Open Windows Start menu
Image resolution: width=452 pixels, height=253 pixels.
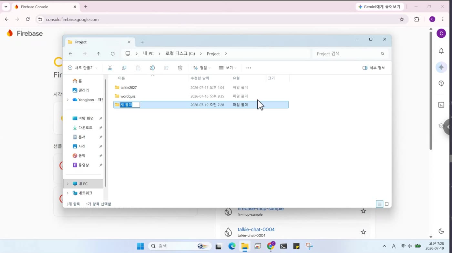(x=140, y=246)
